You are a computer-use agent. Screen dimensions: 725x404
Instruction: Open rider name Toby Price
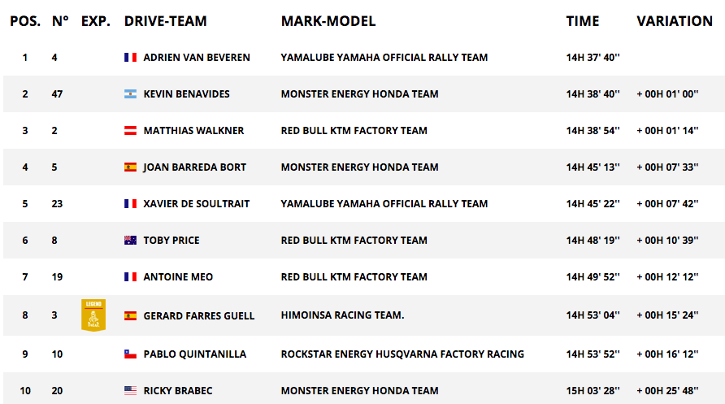click(x=171, y=241)
